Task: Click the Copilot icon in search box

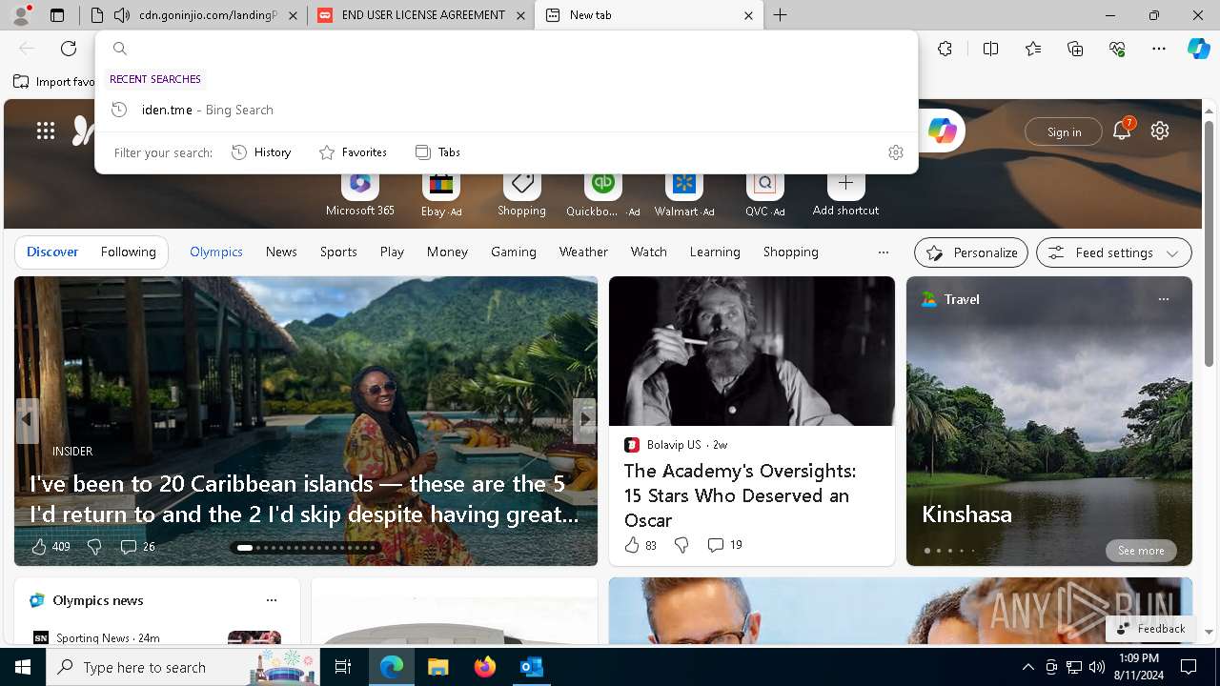Action: point(942,131)
